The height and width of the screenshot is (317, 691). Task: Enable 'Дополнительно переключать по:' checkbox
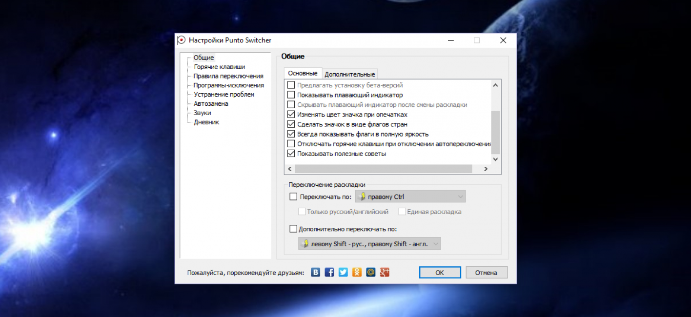point(293,229)
